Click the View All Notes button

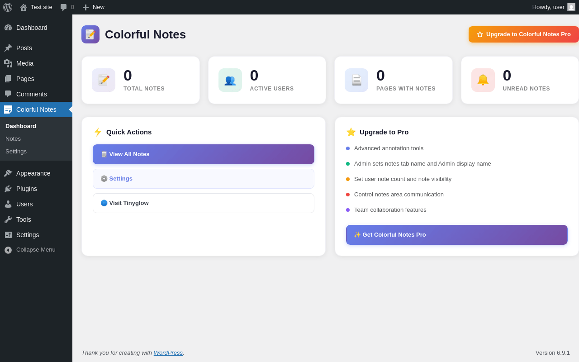click(x=204, y=154)
